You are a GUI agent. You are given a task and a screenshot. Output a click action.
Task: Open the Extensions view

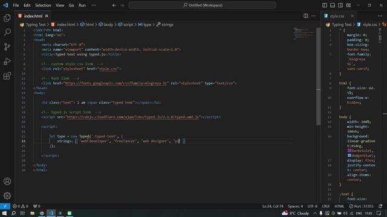click(x=7, y=76)
